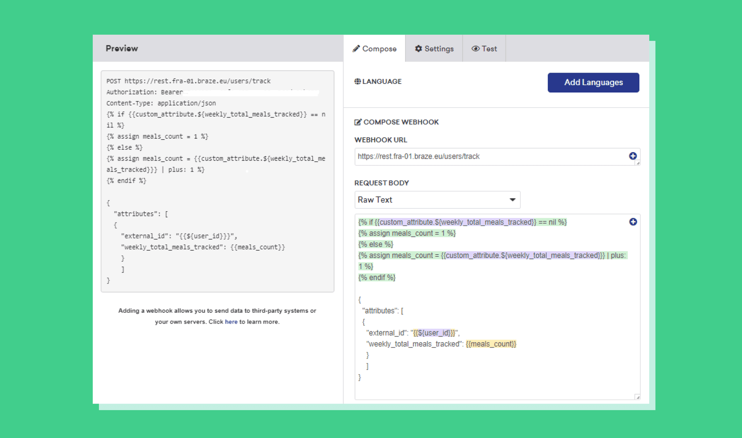Click the POST request text in the Preview panel

point(188,81)
